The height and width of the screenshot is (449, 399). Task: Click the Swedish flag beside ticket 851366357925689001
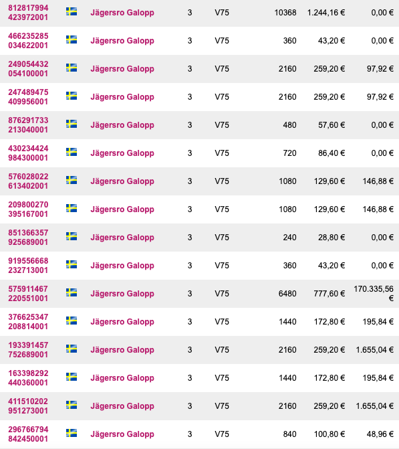click(x=72, y=236)
